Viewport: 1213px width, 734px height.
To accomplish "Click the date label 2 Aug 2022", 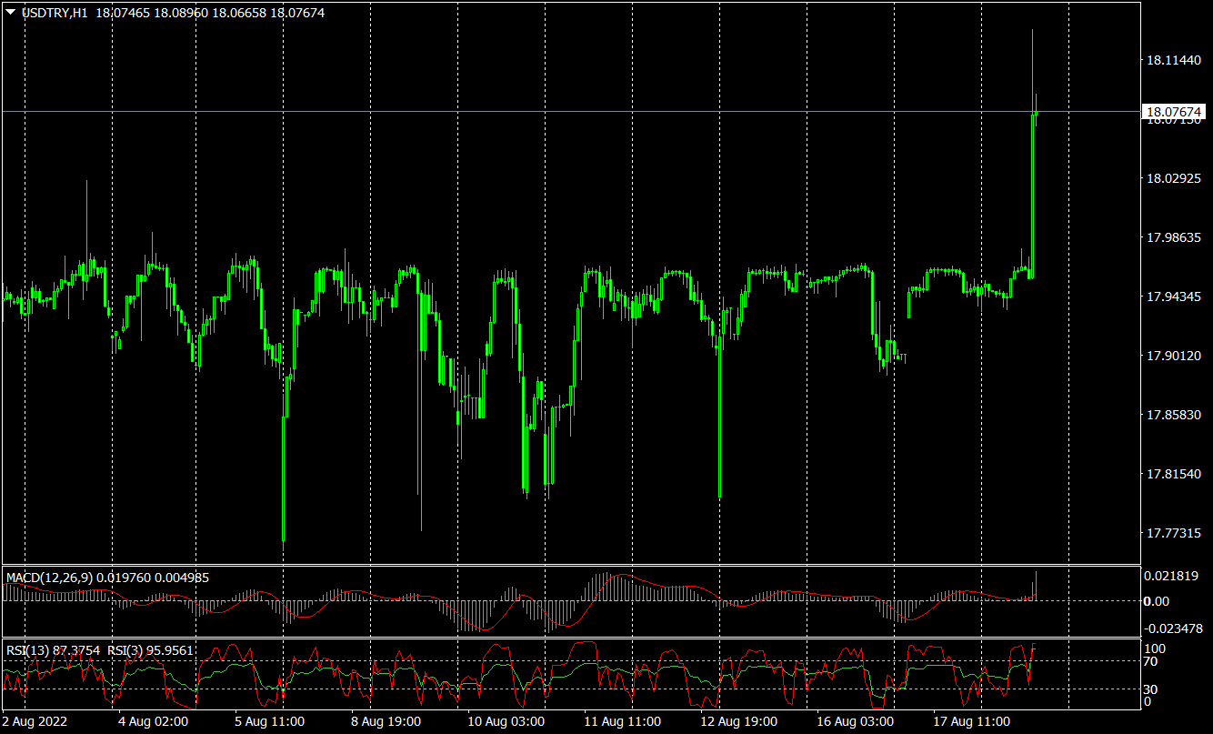I will (35, 721).
